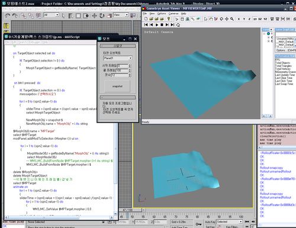Open the Plane01 target object dropdown
Image resolution: width=296 pixels, height=228 pixels.
pos(118,58)
